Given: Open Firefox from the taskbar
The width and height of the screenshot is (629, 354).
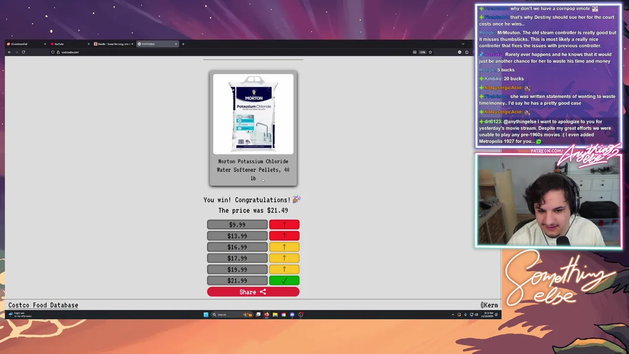Looking at the screenshot, I should (x=266, y=315).
